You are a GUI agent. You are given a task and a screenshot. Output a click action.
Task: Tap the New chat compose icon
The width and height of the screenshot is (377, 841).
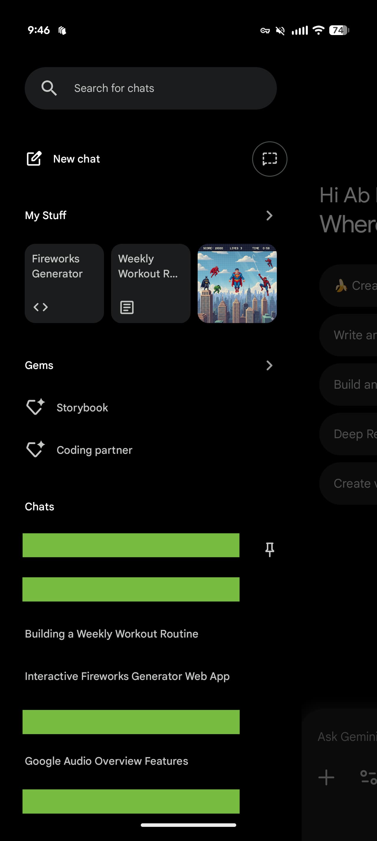[34, 159]
